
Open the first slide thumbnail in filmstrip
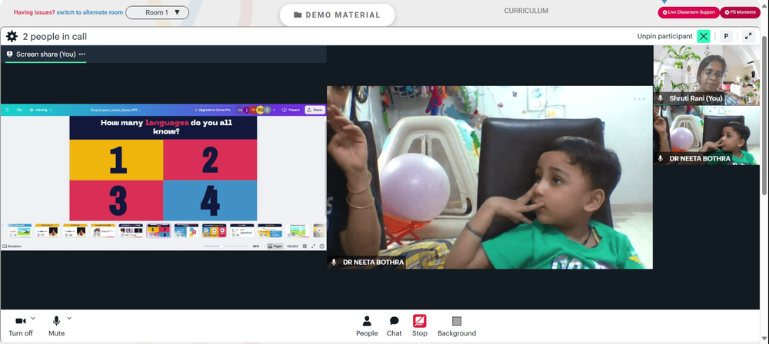[x=20, y=230]
